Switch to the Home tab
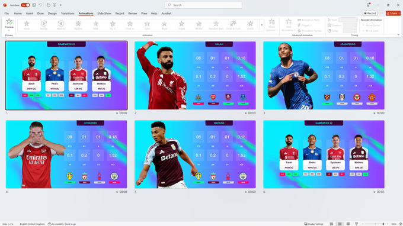403x226 pixels. click(18, 14)
